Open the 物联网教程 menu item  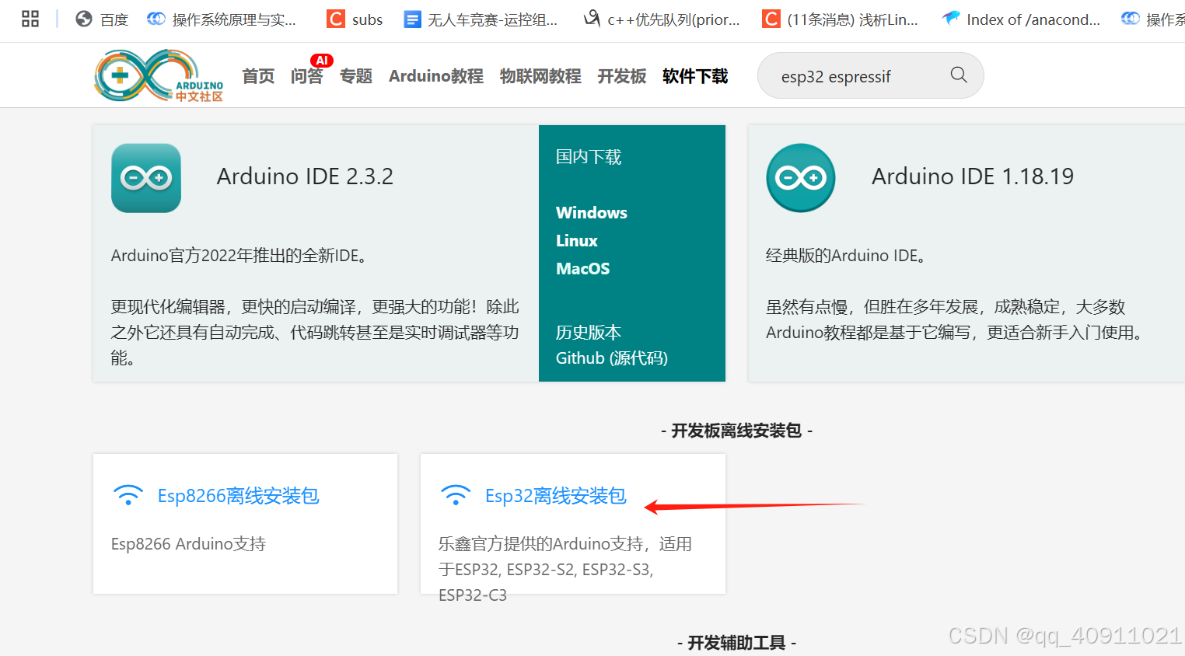[x=540, y=76]
